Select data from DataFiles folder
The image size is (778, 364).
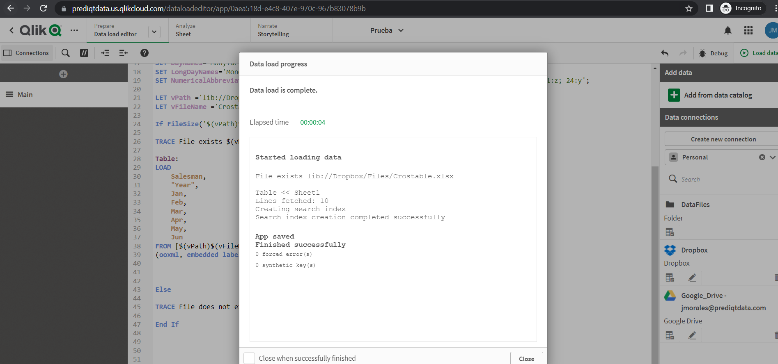coord(670,232)
